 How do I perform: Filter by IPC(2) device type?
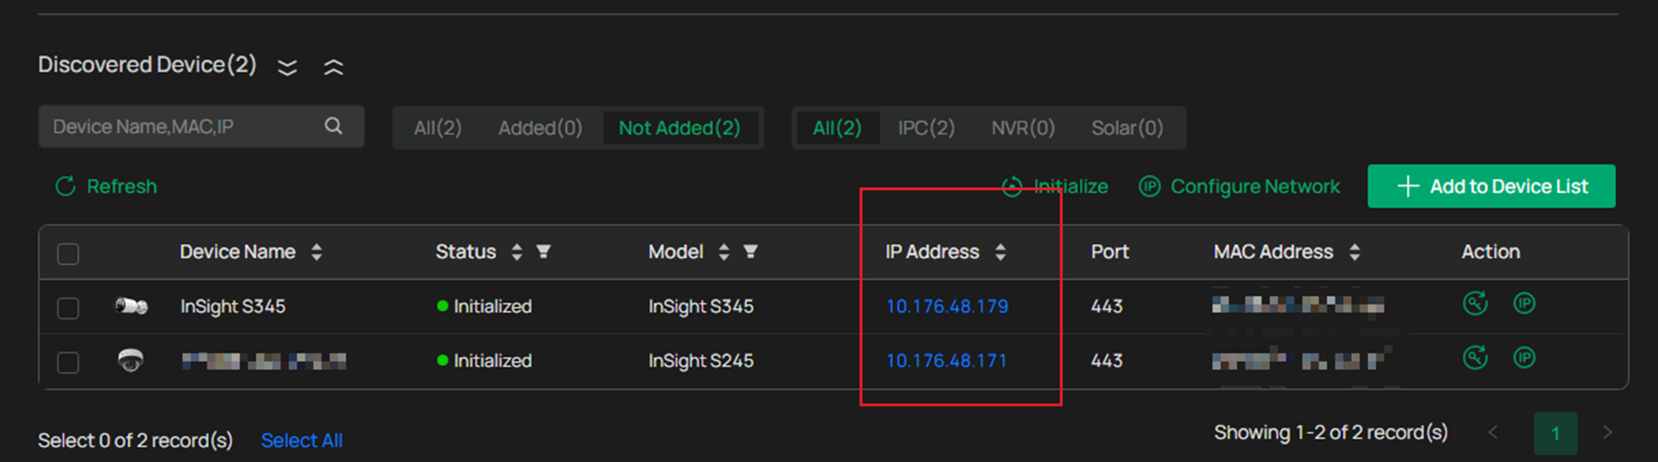point(927,128)
